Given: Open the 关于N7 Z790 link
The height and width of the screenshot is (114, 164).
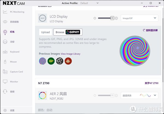Looking at the screenshot, I should coord(151,83).
